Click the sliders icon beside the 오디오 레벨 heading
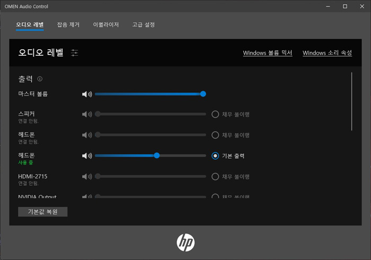This screenshot has height=260, width=371. click(75, 53)
